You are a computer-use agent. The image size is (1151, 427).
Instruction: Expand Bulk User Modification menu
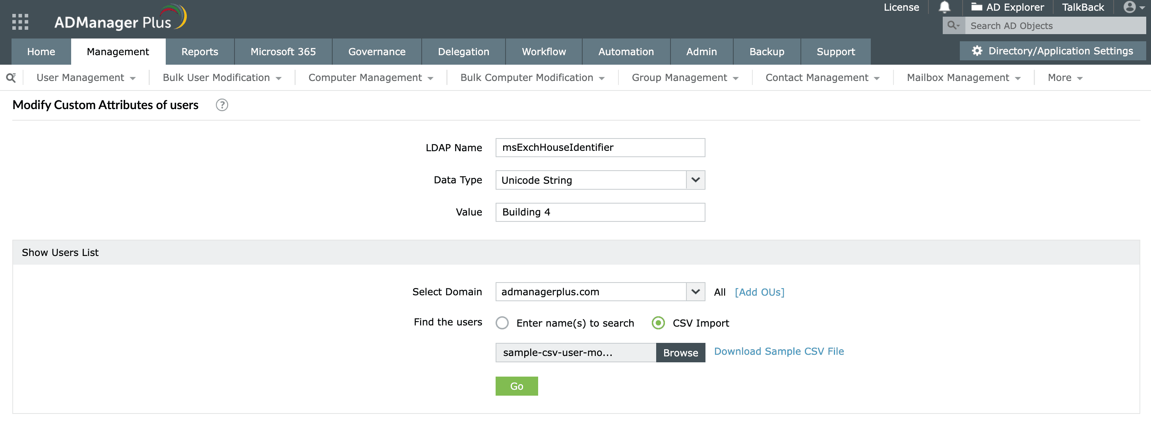tap(222, 78)
